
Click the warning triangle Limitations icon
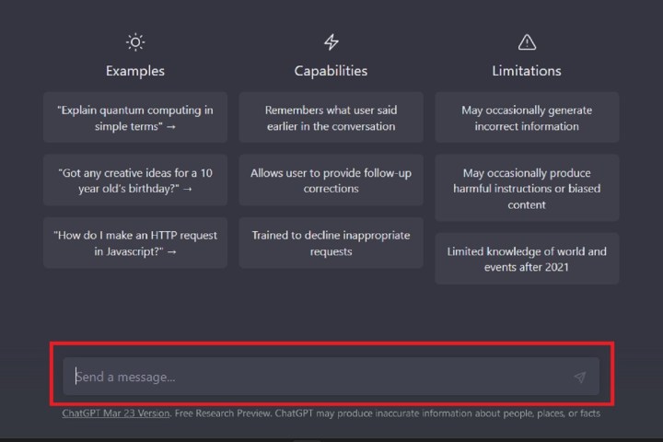527,41
